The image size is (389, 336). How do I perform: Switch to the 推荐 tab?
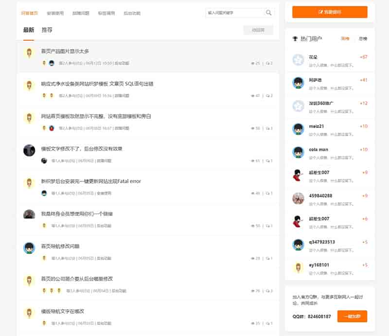(x=47, y=30)
